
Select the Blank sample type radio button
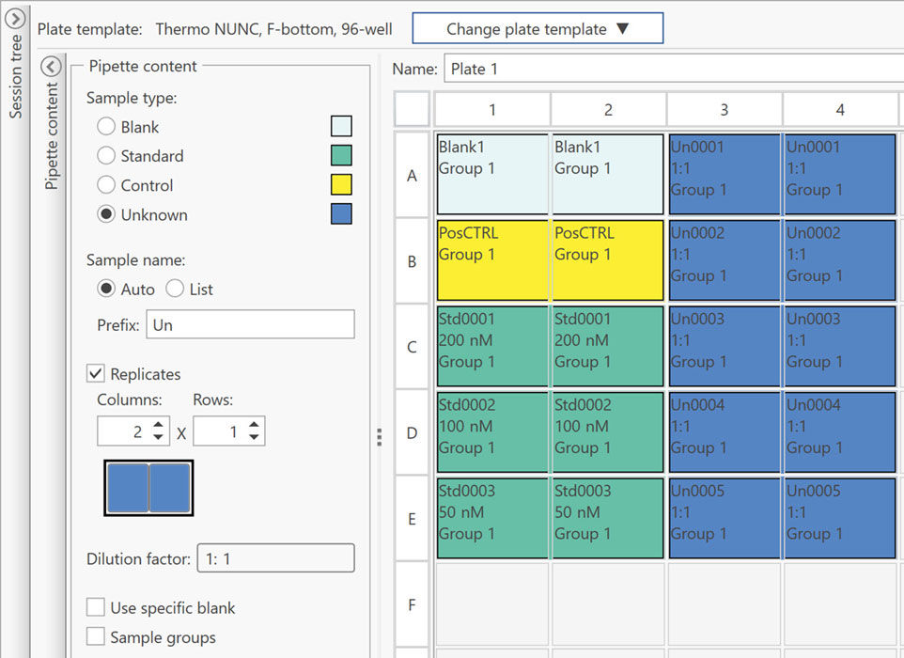[x=107, y=127]
